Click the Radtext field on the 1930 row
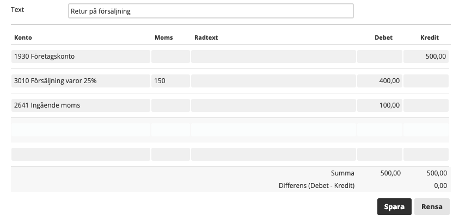 [x=273, y=56]
